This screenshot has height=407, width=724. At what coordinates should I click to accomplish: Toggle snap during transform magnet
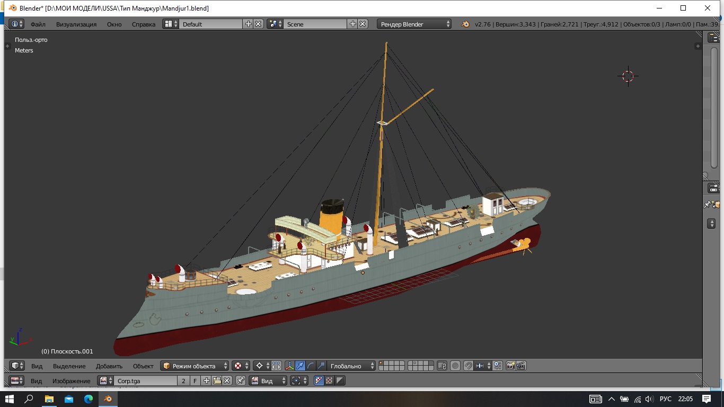tap(468, 366)
